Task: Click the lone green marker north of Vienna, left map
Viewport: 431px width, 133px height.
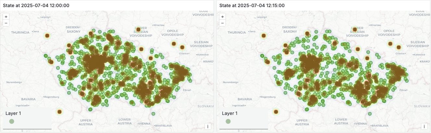Action: [x=153, y=114]
